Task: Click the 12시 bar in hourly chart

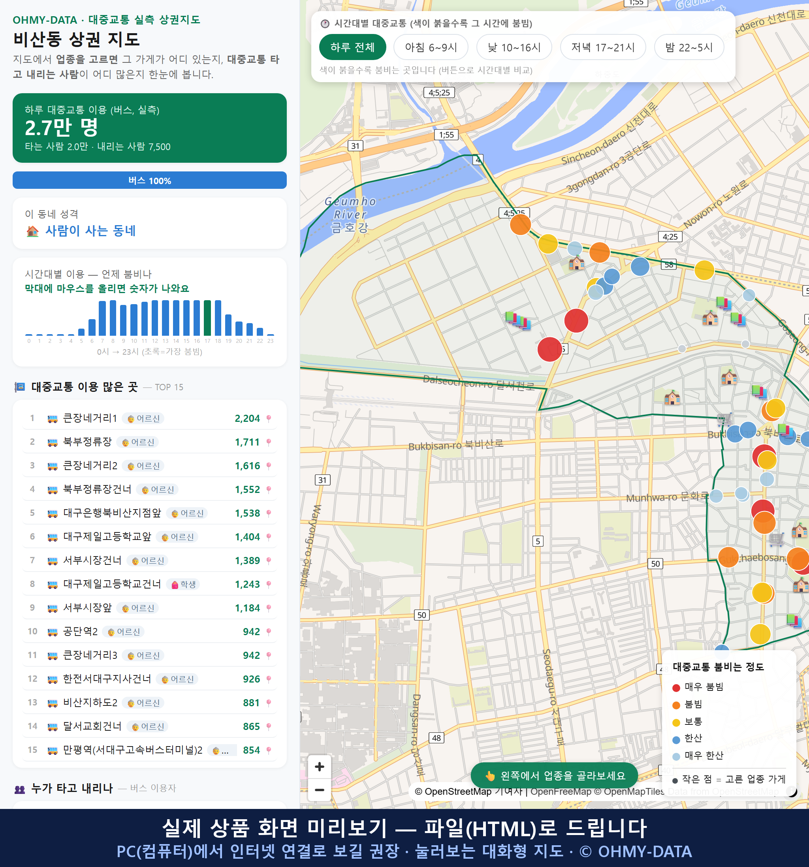Action: [x=155, y=318]
